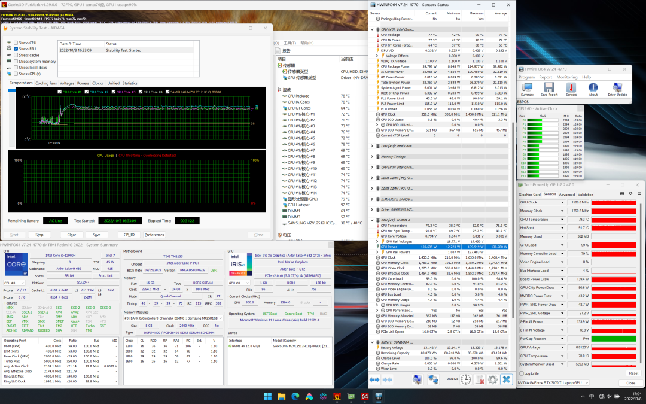Screen dimensions: 646x404
Task: Open the GPU Clock sensor dropdown
Action: click(562, 202)
